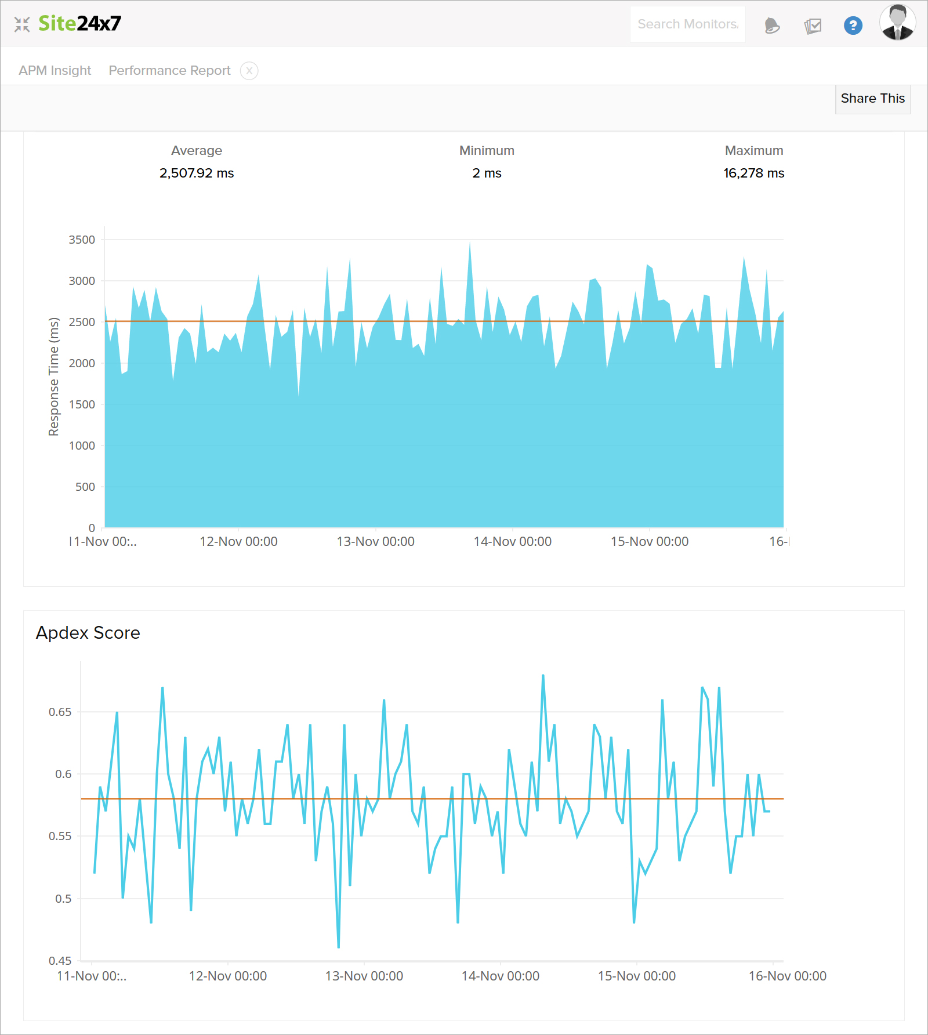Click the Maximum 16,278 ms value
This screenshot has height=1035, width=928.
click(753, 173)
